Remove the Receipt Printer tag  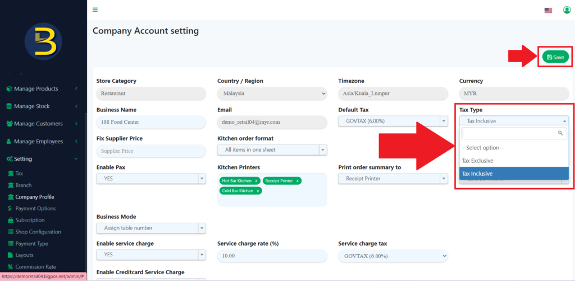click(x=297, y=181)
